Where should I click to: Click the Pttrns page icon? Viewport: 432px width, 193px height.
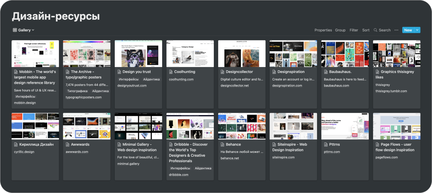[x=326, y=145]
